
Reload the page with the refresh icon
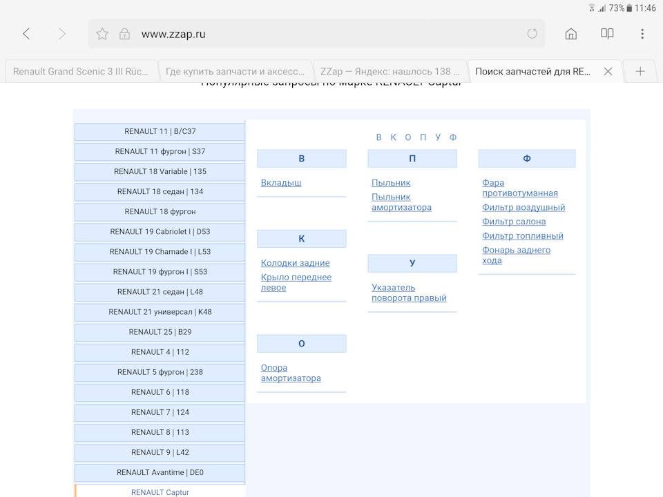coord(532,34)
